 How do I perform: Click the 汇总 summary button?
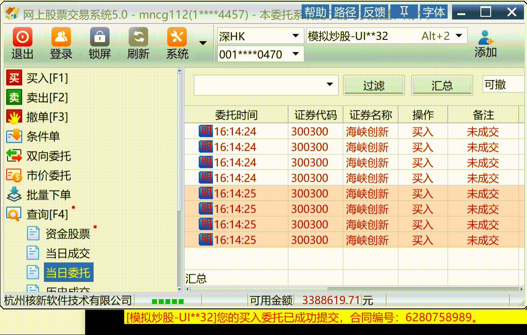[x=442, y=86]
